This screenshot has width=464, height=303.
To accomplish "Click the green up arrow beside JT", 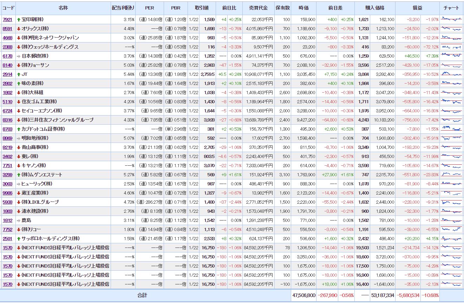I will (x=19, y=74).
